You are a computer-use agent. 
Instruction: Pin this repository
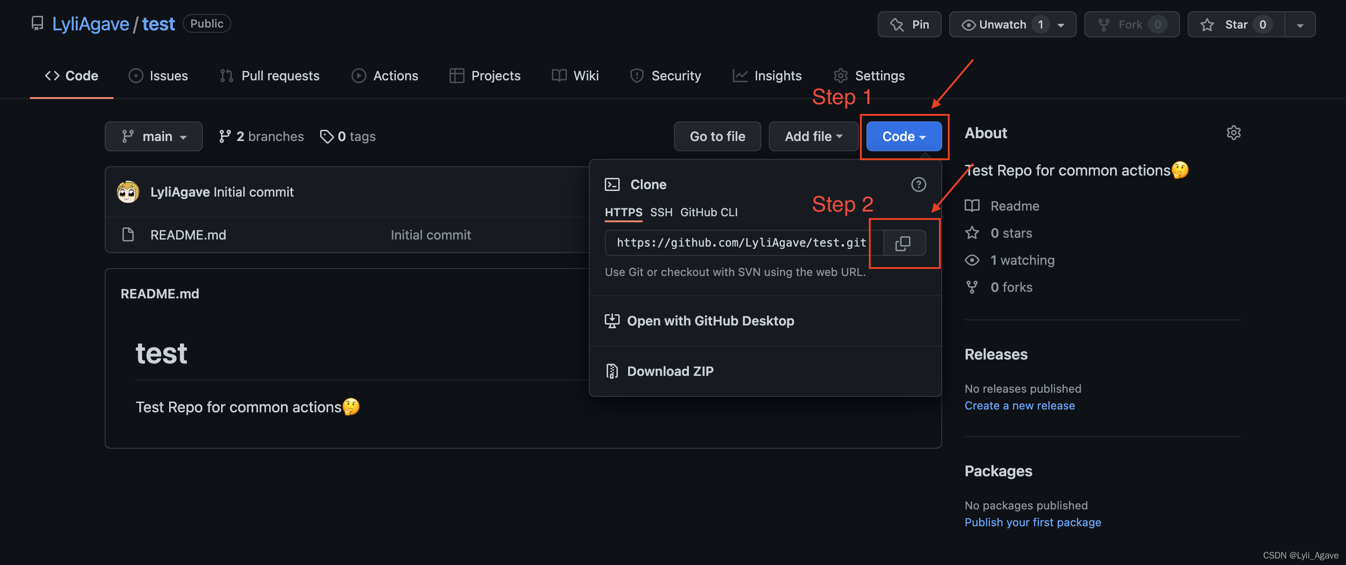click(909, 25)
